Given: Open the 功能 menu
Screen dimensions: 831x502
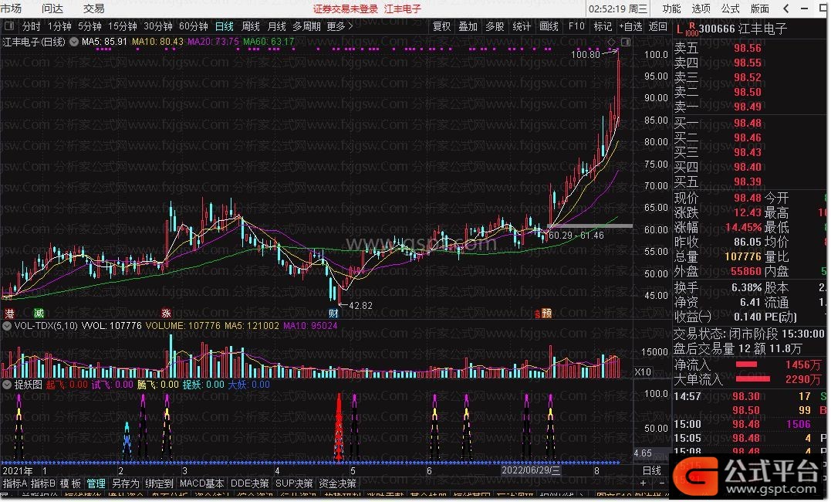Looking at the screenshot, I should (x=671, y=8).
